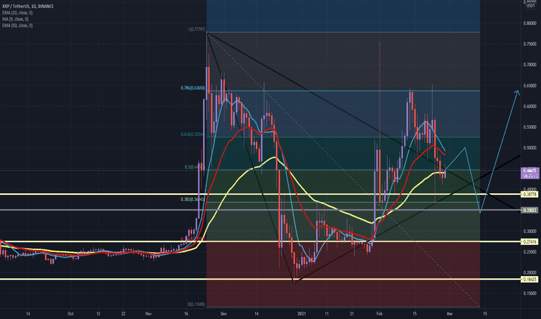Select the 0.27416 horizontal line price label
The image size is (541, 319).
tap(529, 242)
